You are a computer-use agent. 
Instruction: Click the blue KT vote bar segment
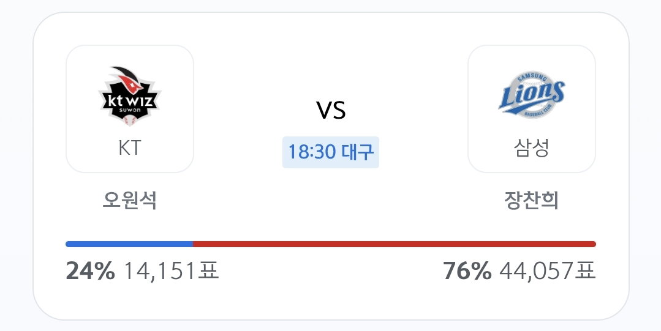pyautogui.click(x=129, y=244)
